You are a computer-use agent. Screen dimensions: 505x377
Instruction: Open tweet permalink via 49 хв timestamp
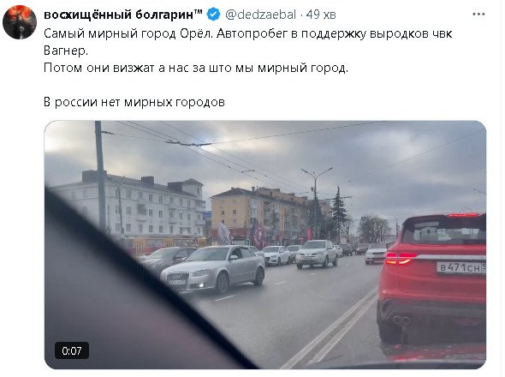(x=321, y=15)
